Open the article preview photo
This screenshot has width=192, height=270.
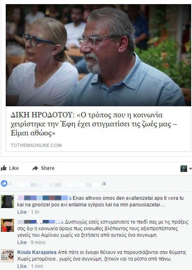(x=98, y=55)
